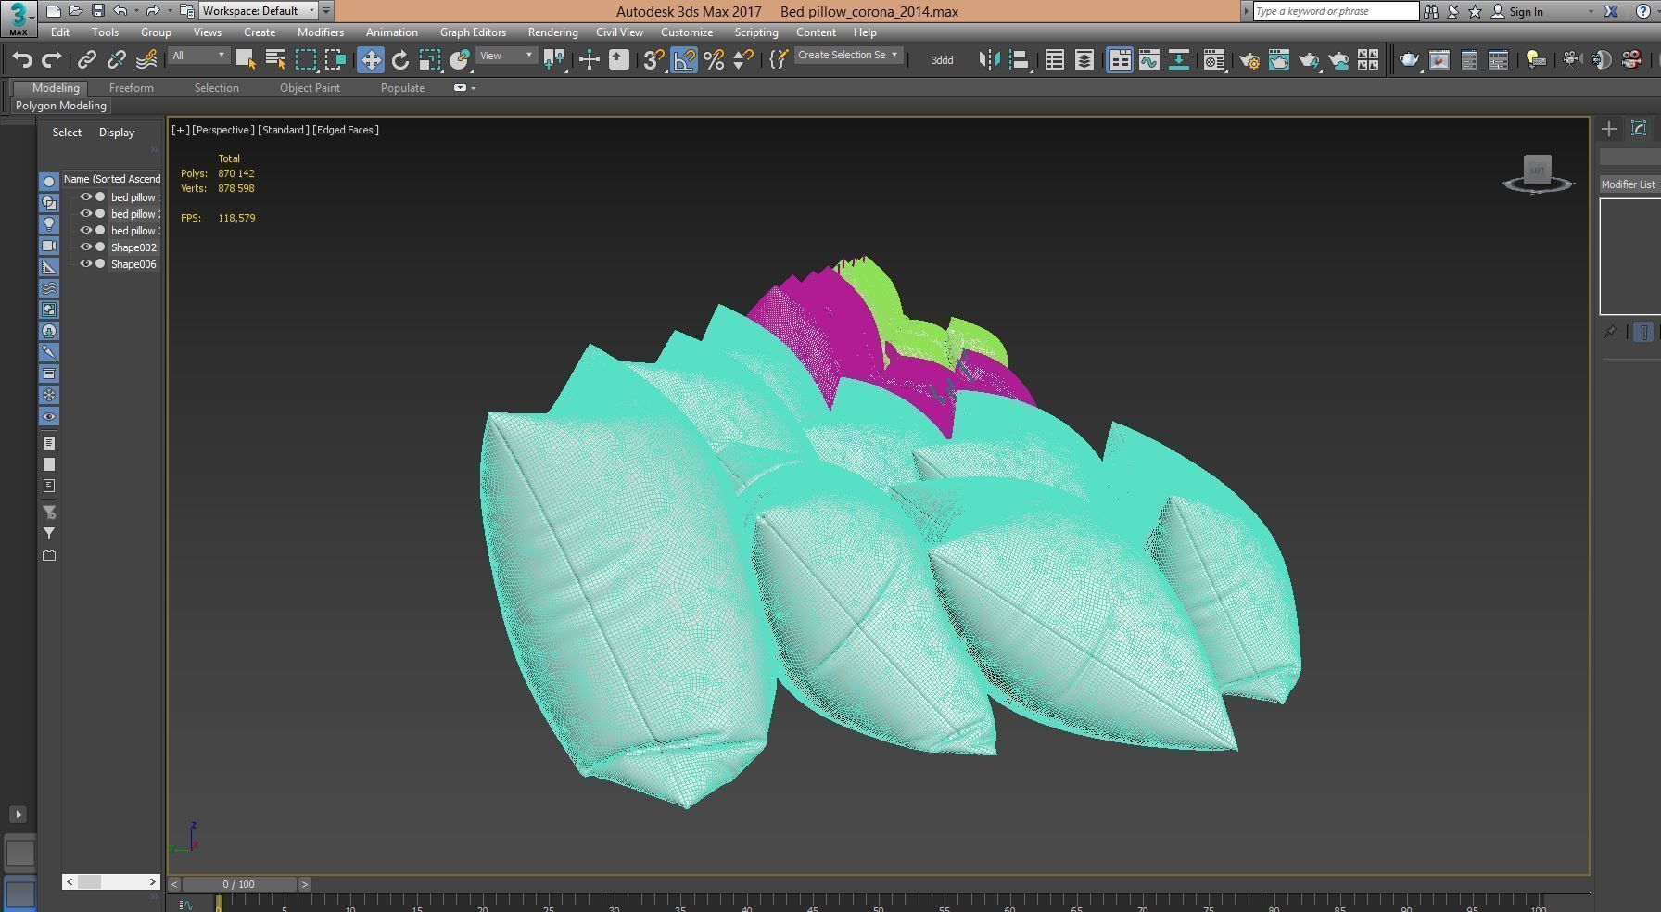Open the Rendering menu
Image resolution: width=1661 pixels, height=912 pixels.
pyautogui.click(x=553, y=32)
